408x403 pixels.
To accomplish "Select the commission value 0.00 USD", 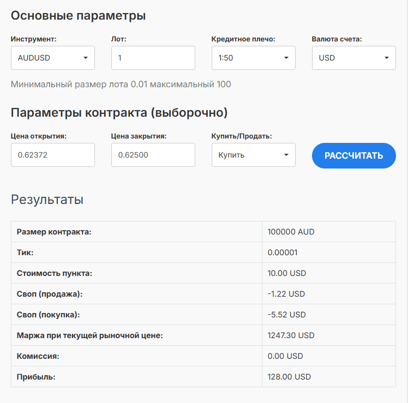I will (x=285, y=356).
